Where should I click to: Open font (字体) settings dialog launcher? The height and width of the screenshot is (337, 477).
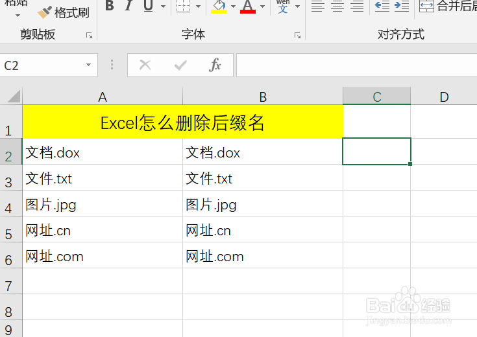tap(297, 36)
